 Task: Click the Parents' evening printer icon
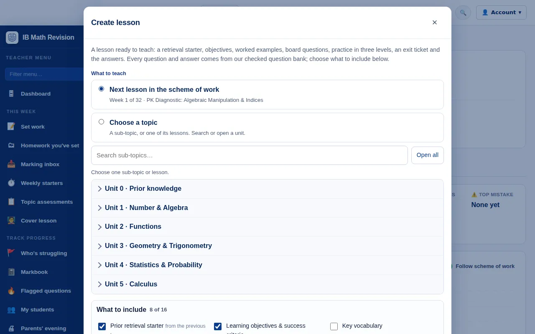11,328
